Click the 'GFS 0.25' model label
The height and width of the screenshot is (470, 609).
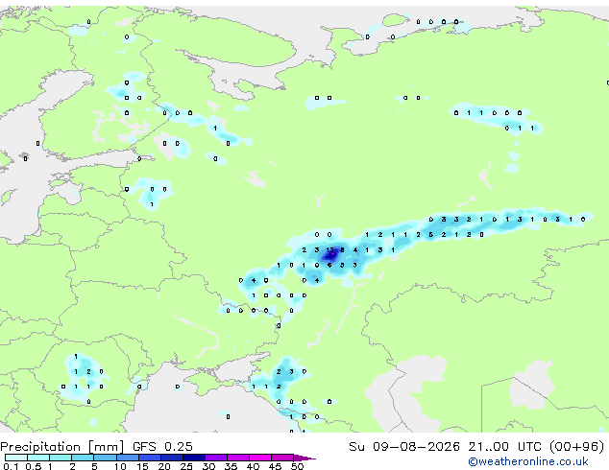(162, 447)
